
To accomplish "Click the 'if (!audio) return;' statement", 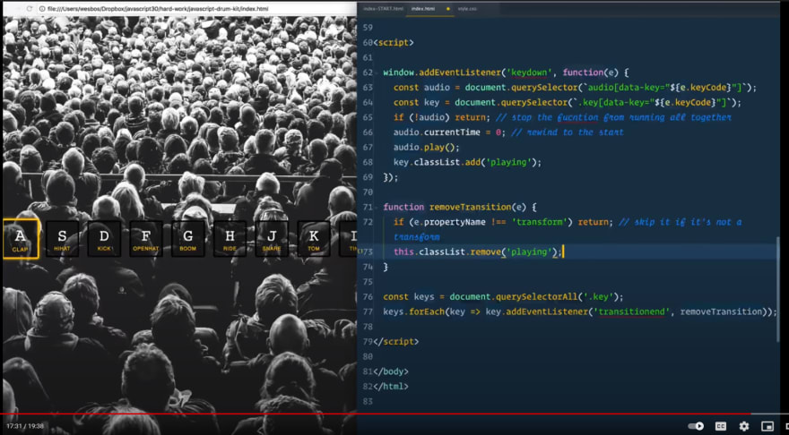I will click(442, 117).
